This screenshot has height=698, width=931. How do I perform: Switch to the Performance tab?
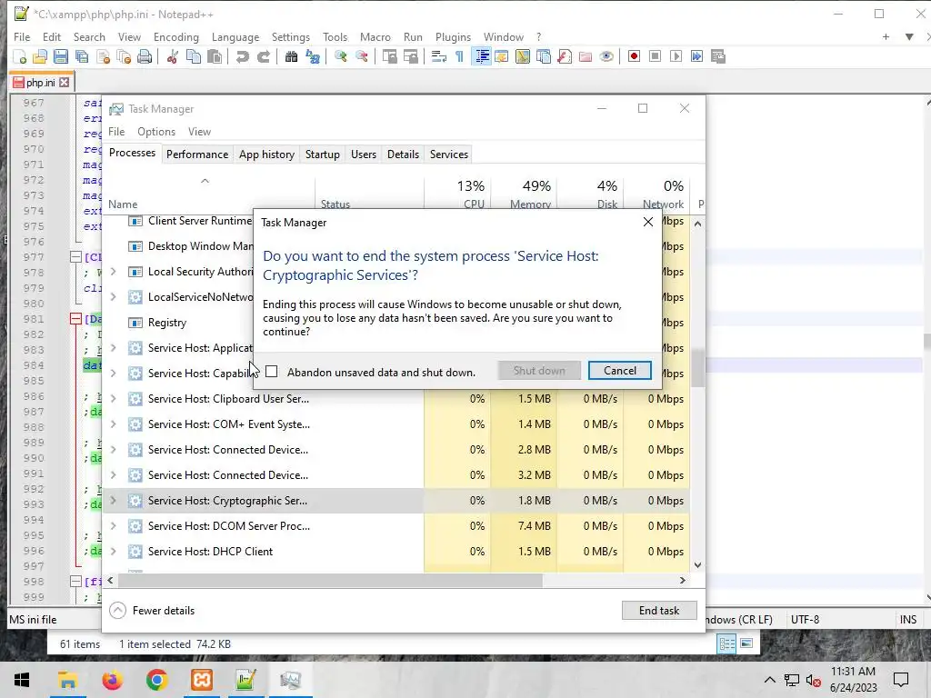197,155
